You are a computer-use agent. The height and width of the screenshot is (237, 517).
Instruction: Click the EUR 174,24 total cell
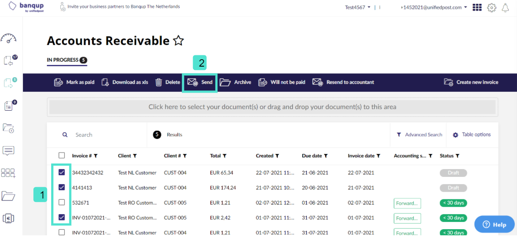point(223,188)
